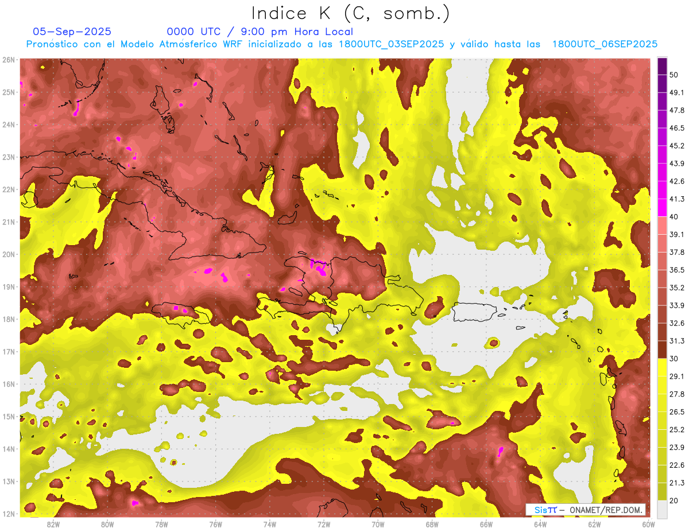Click color scale value 37.8

point(676,252)
